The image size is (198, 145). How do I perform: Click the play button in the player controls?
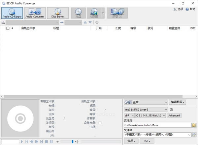(x=22, y=142)
